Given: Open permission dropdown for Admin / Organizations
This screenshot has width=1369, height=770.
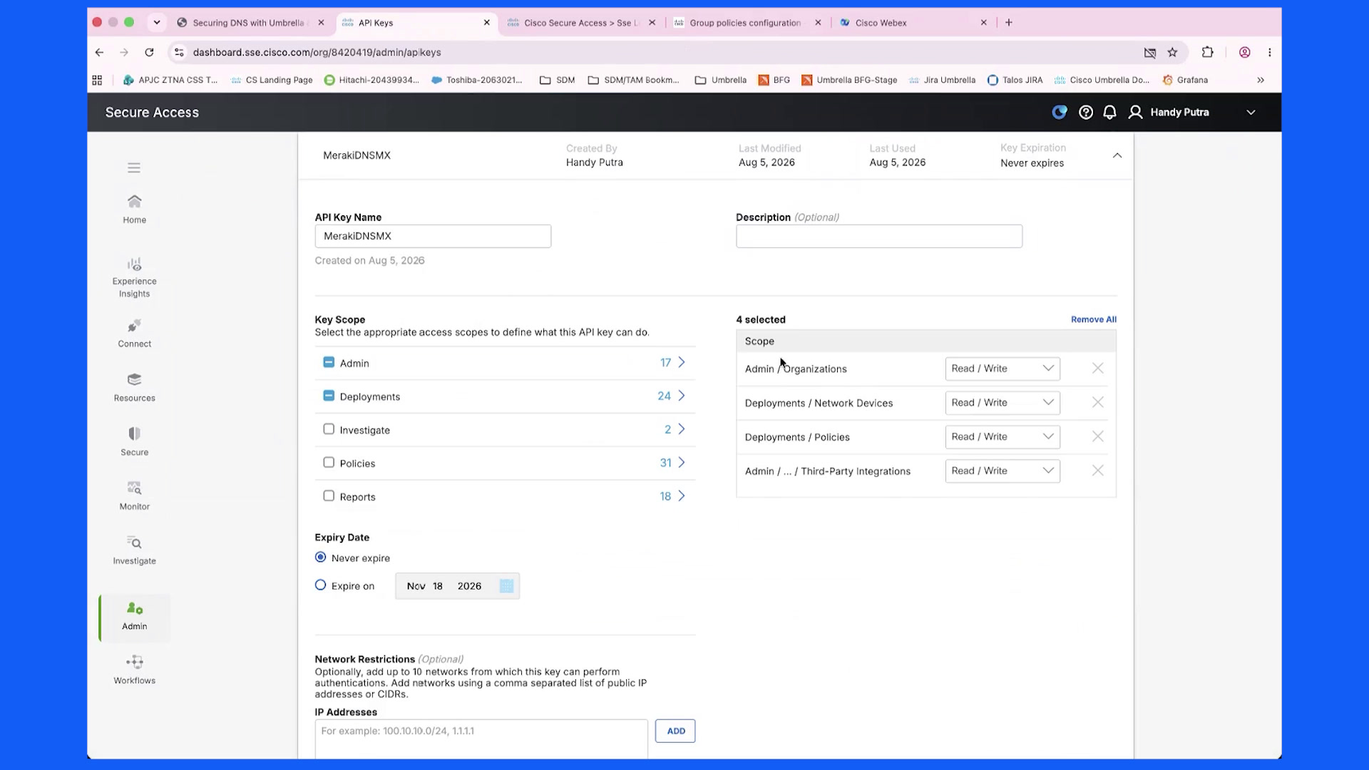Looking at the screenshot, I should point(1003,369).
